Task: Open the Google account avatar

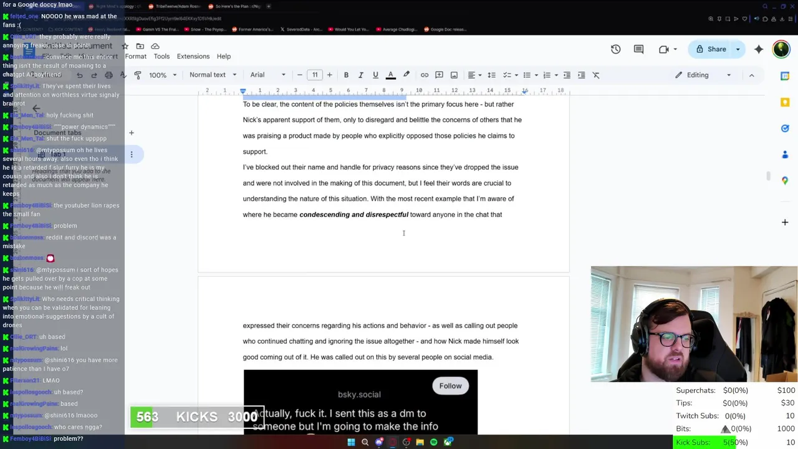Action: tap(781, 49)
